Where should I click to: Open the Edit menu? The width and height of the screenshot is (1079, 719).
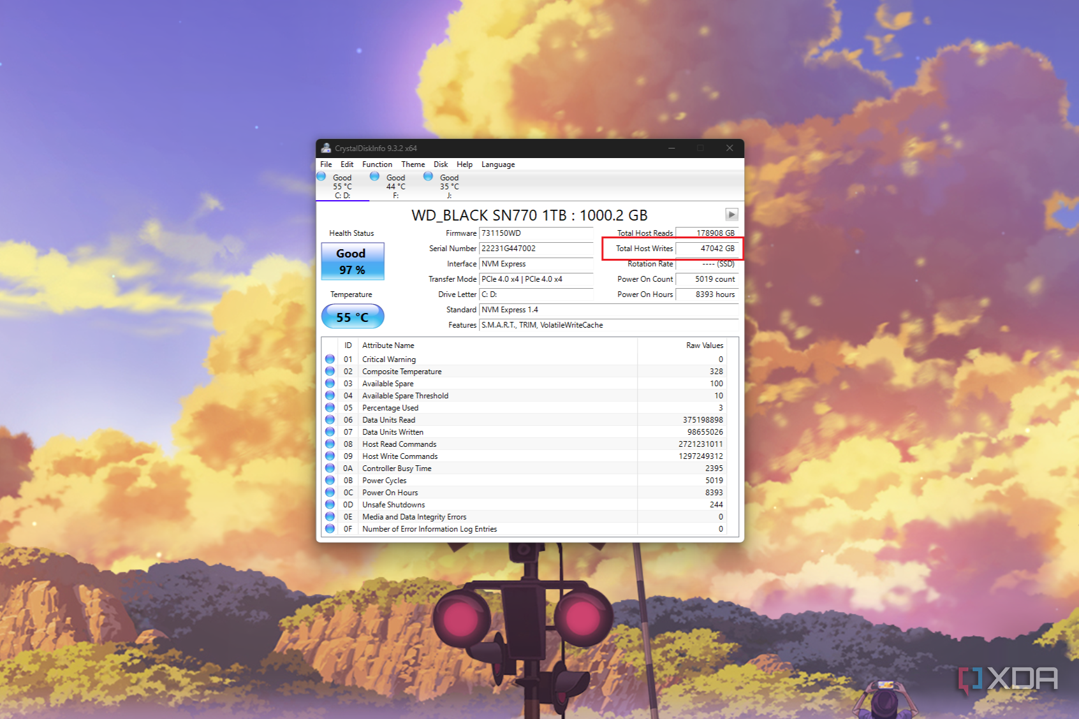click(347, 164)
